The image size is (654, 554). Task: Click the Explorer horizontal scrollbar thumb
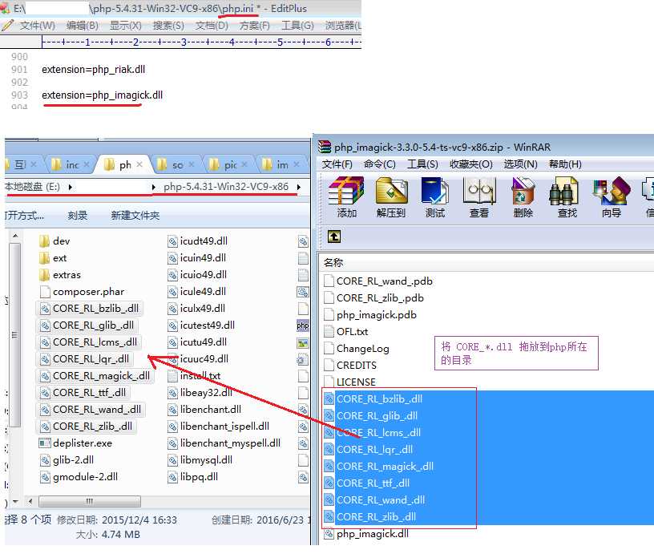[90, 501]
